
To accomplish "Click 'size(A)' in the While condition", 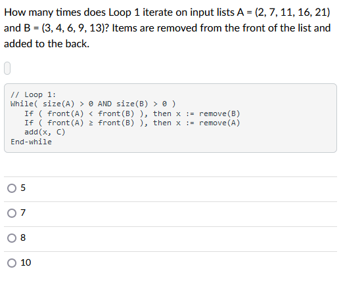I will [x=58, y=104].
